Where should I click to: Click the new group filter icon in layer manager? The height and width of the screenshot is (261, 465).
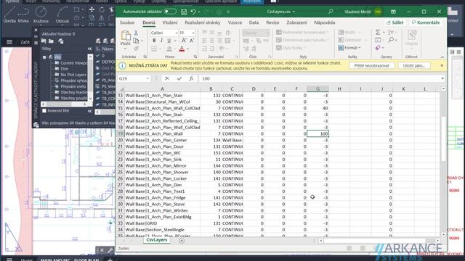pyautogui.click(x=51, y=41)
